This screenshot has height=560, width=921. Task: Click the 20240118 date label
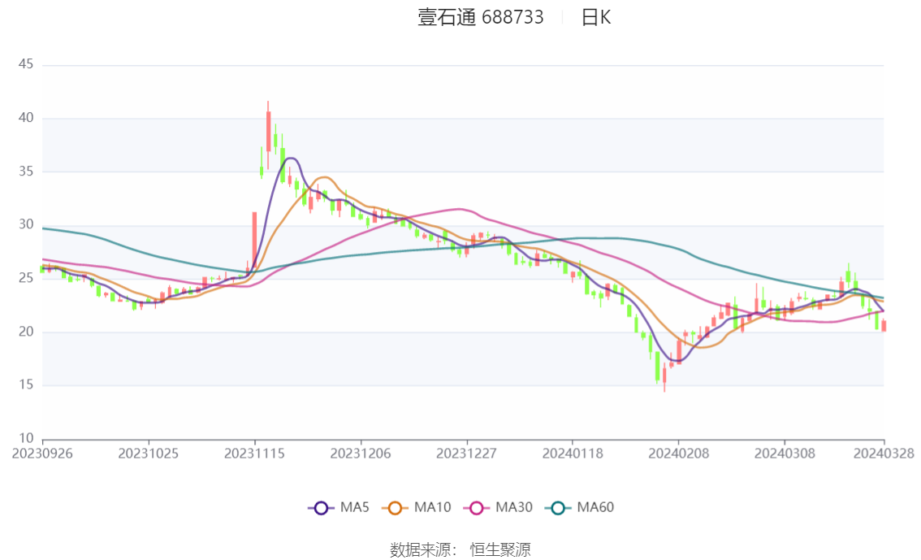click(572, 454)
